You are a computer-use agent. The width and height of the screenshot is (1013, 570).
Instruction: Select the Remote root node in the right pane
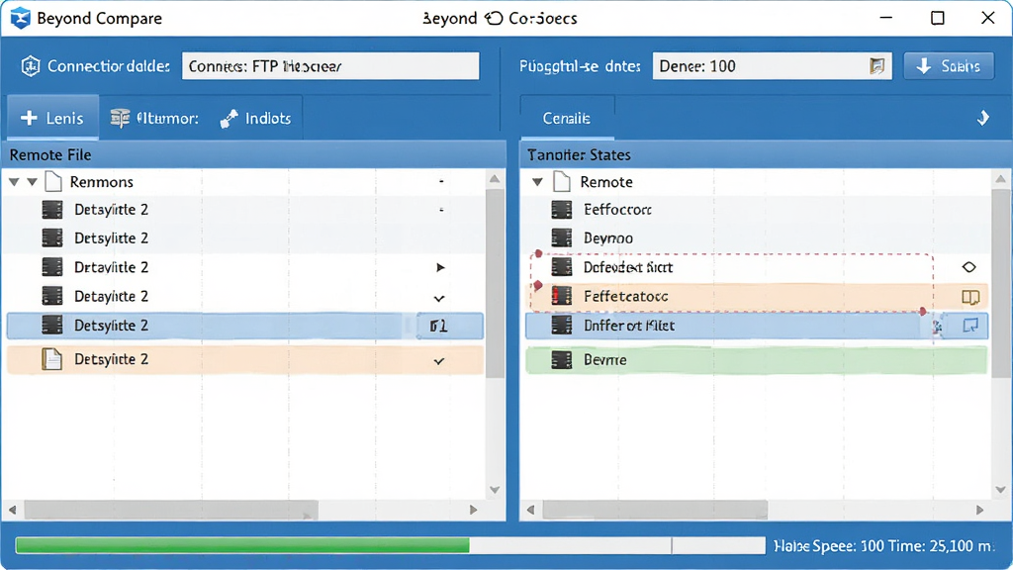[606, 182]
